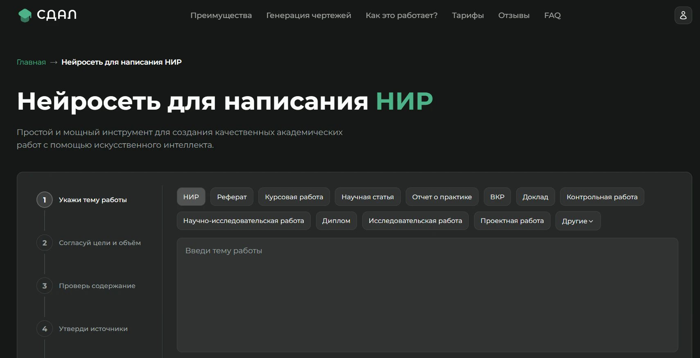Click the subtitle starting with Простой и мощный инструмент
This screenshot has height=358, width=700.
click(180, 139)
